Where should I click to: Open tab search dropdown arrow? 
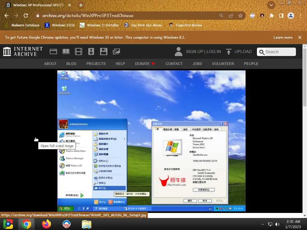[x=271, y=5]
